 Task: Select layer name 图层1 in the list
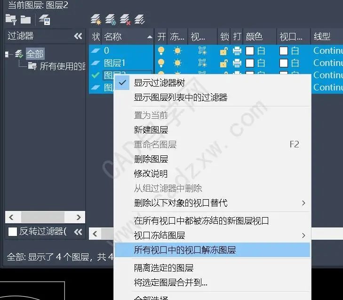tap(114, 63)
